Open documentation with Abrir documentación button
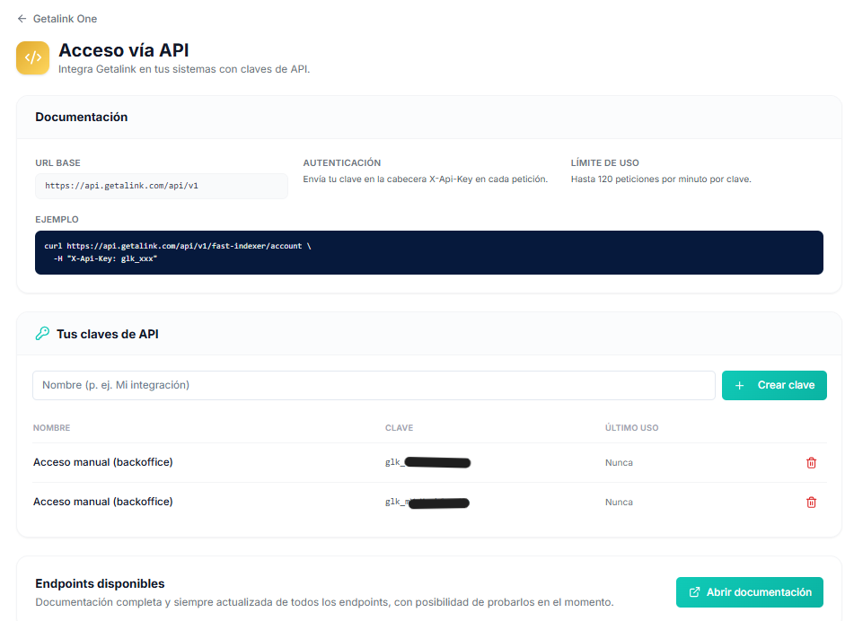Screen dimensions: 845x621 (750, 592)
